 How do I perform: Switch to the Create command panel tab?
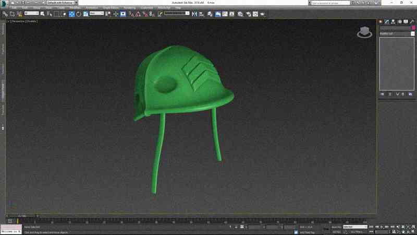(381, 21)
